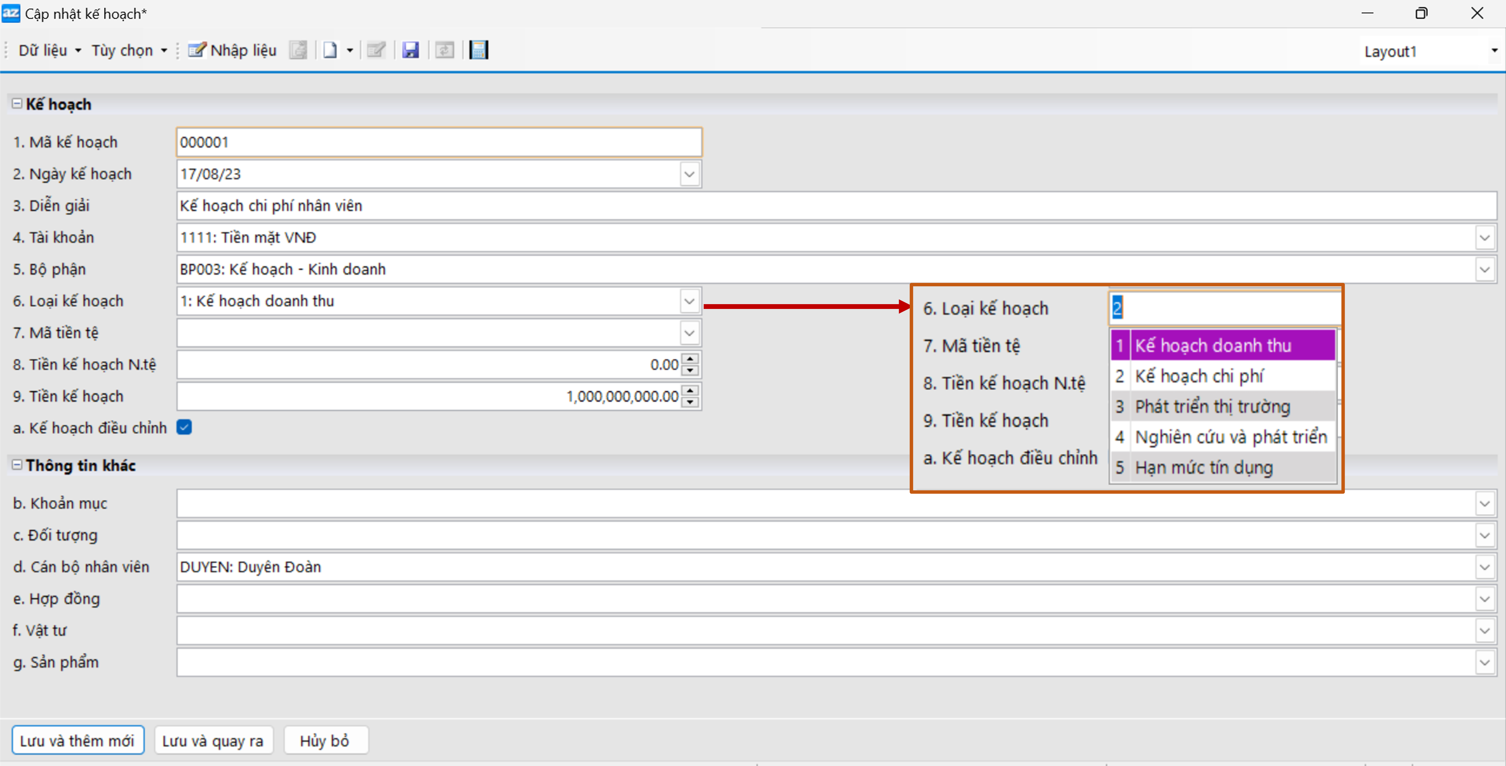Click the grayed edit pencil toolbar icon
This screenshot has height=766, width=1506.
click(x=376, y=50)
